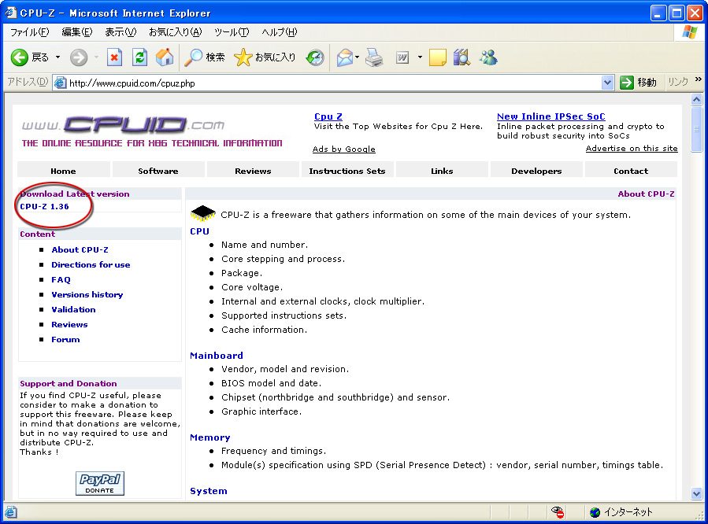This screenshot has width=708, height=524.
Task: Click the page icon in the address bar
Action: pyautogui.click(x=61, y=83)
